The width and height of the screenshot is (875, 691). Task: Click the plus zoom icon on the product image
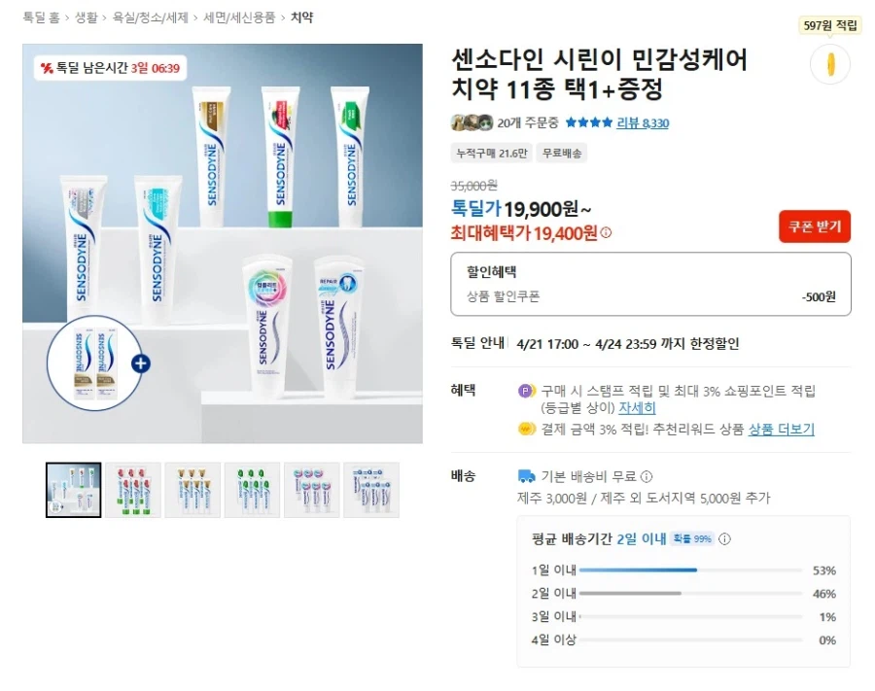pyautogui.click(x=142, y=363)
